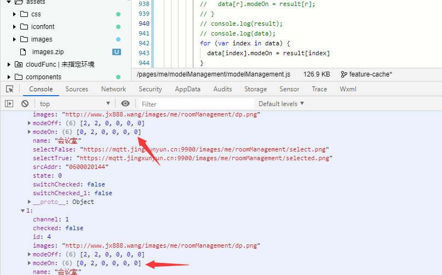This screenshot has height=275, width=442.
Task: Click line number 940 in the gutter
Action: coord(143,24)
